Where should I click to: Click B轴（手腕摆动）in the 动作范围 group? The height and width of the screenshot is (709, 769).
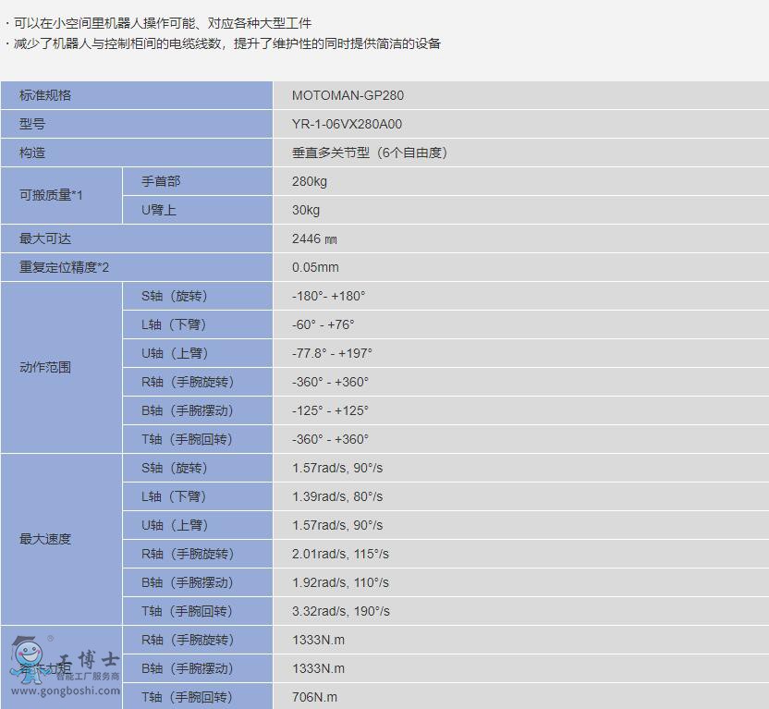tap(188, 410)
